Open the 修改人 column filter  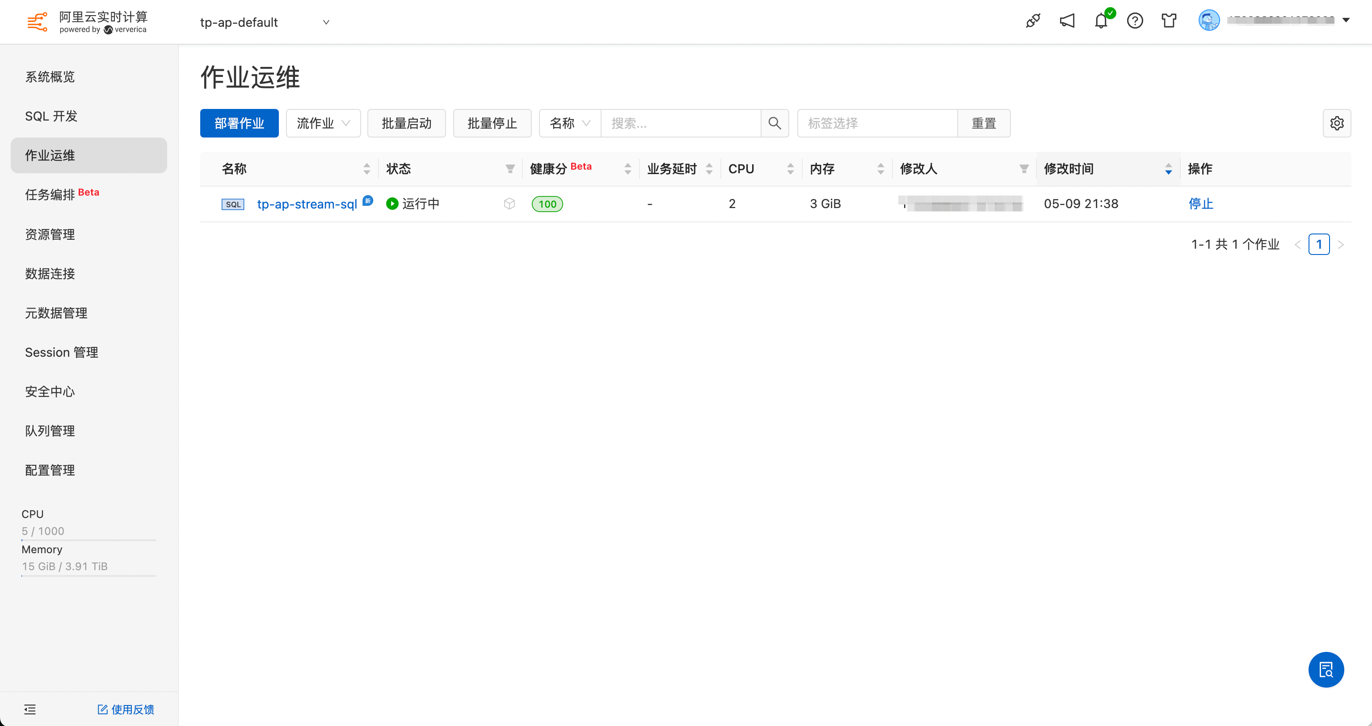point(1024,169)
